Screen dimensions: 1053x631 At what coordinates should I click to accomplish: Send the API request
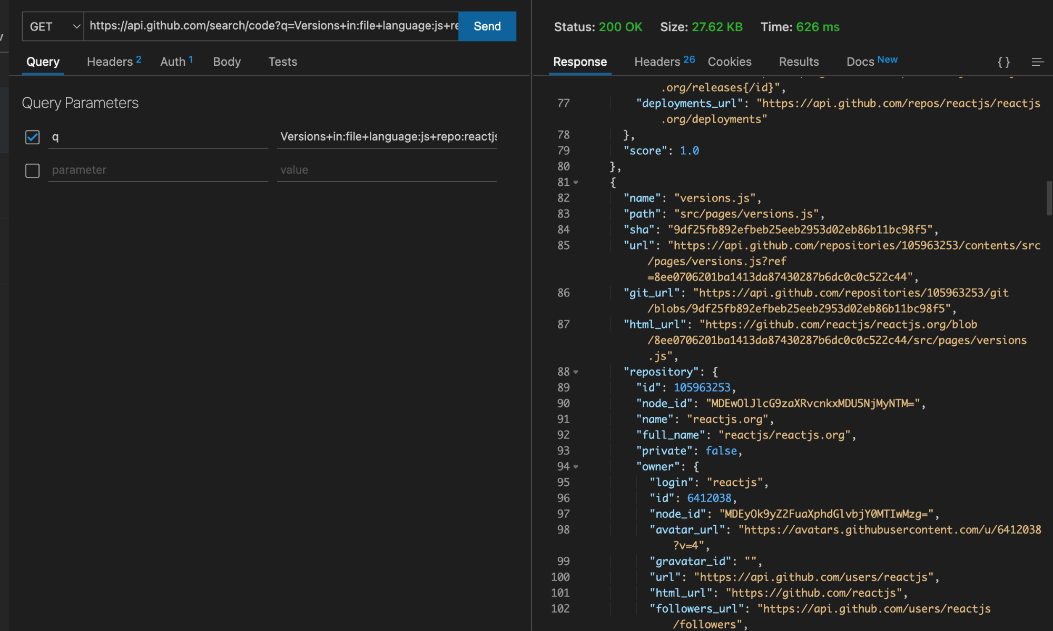click(x=487, y=26)
